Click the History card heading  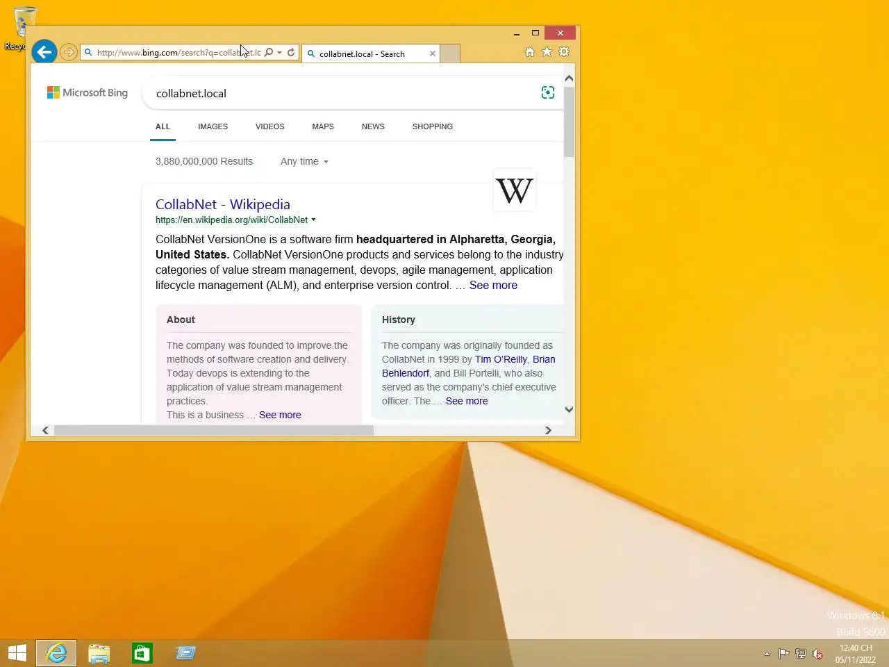click(399, 320)
